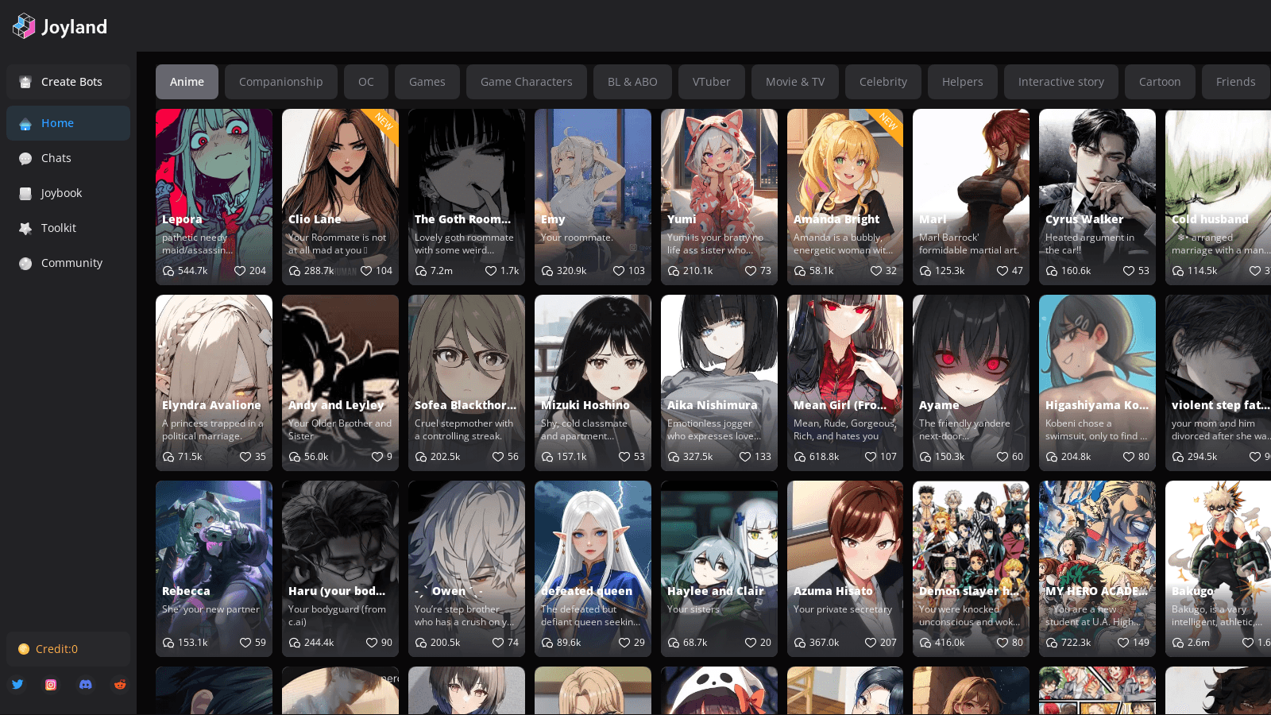Click heart icon on Azuma Hisato card
This screenshot has height=715, width=1271.
click(x=870, y=643)
